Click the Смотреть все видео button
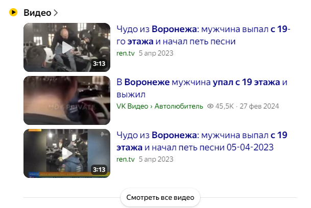 click(160, 197)
